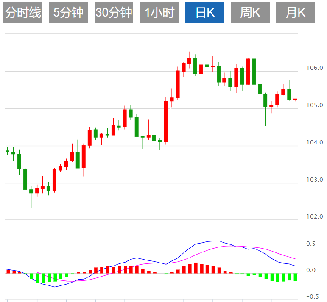Image resolution: width=327 pixels, height=302 pixels.
Task: Click the 103.0 price axis label
Action: tap(314, 180)
